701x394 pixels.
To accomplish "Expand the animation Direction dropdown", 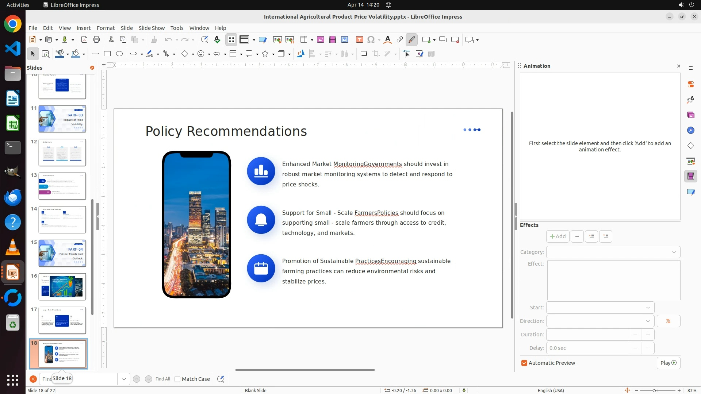I will point(600,321).
